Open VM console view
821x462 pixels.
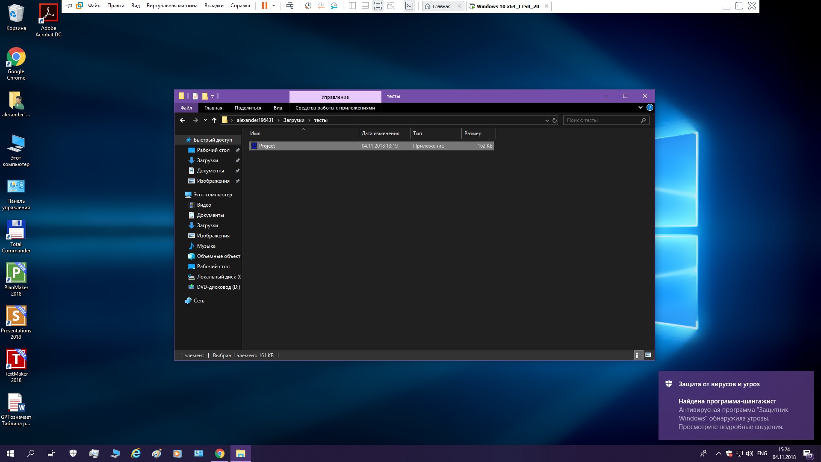click(x=409, y=6)
